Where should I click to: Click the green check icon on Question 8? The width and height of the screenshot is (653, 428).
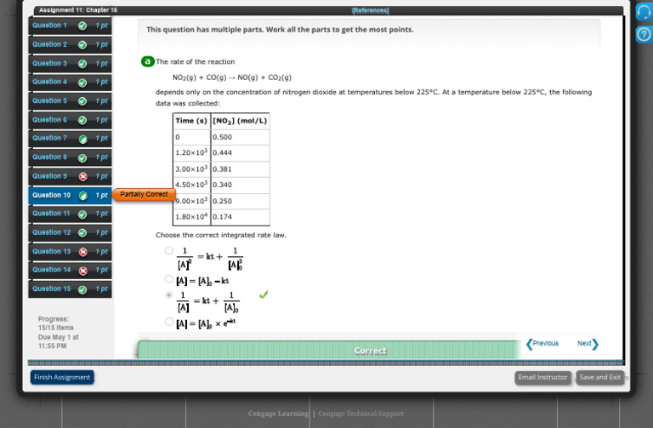82,158
